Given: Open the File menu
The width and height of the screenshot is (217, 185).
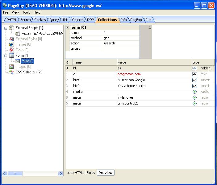Looking at the screenshot, I should coord(6,12).
